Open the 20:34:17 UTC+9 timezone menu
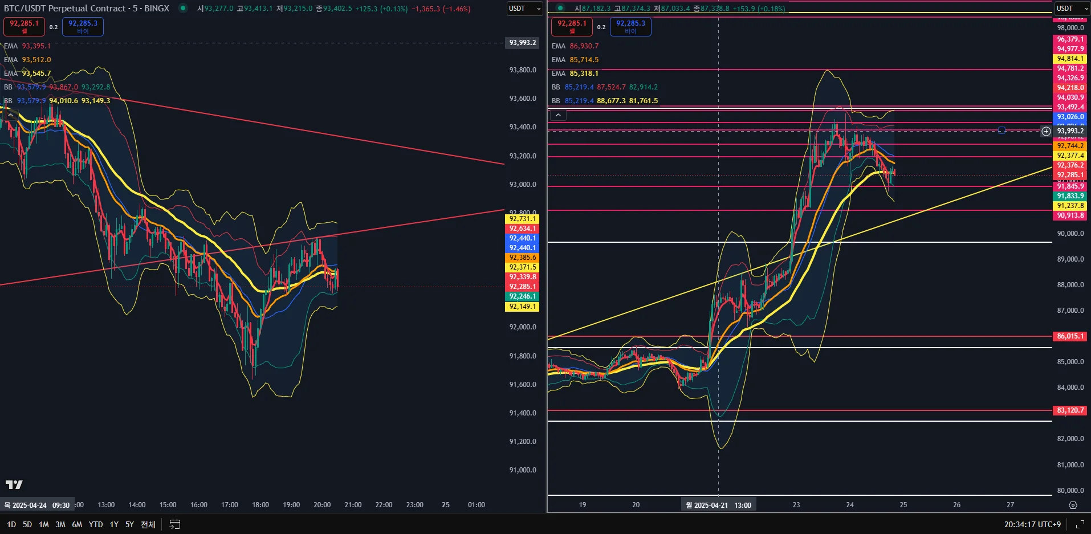Viewport: 1091px width, 534px height. tap(1032, 524)
